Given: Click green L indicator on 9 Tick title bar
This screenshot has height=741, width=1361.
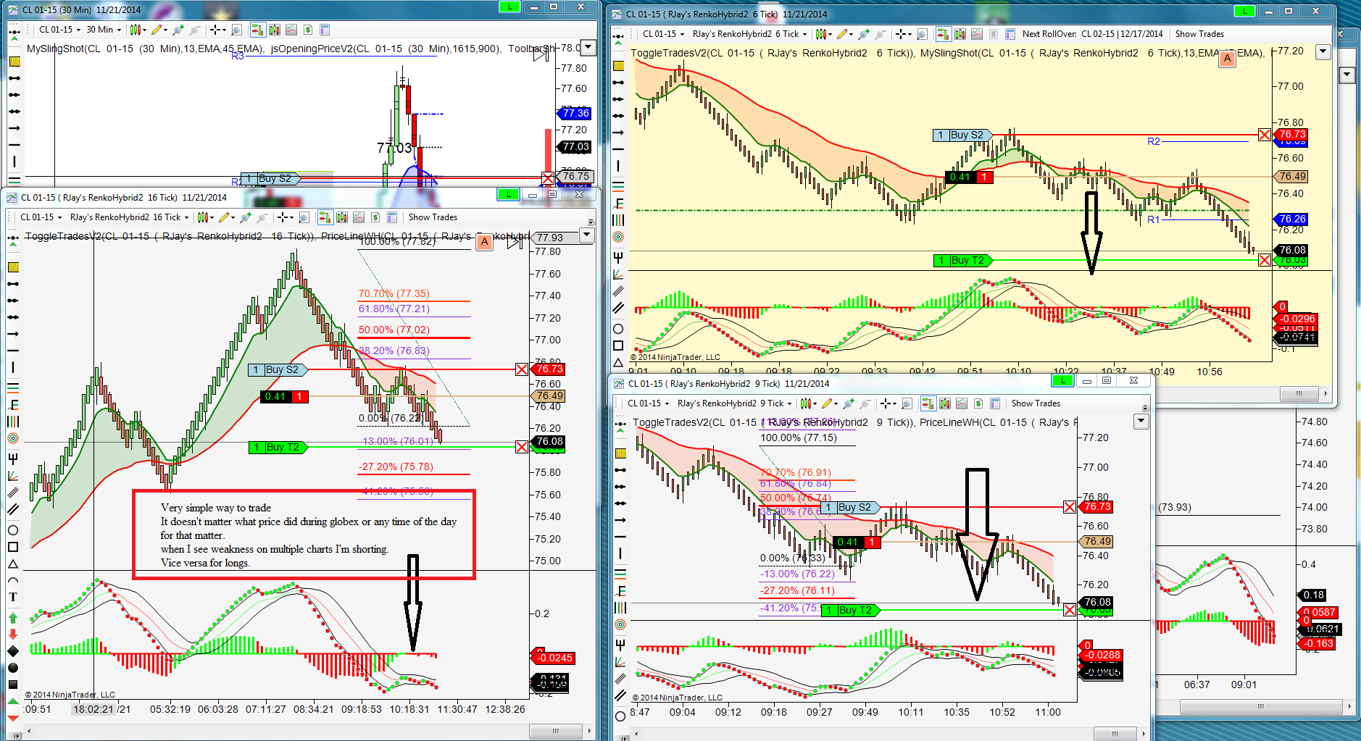Looking at the screenshot, I should click(x=1062, y=380).
